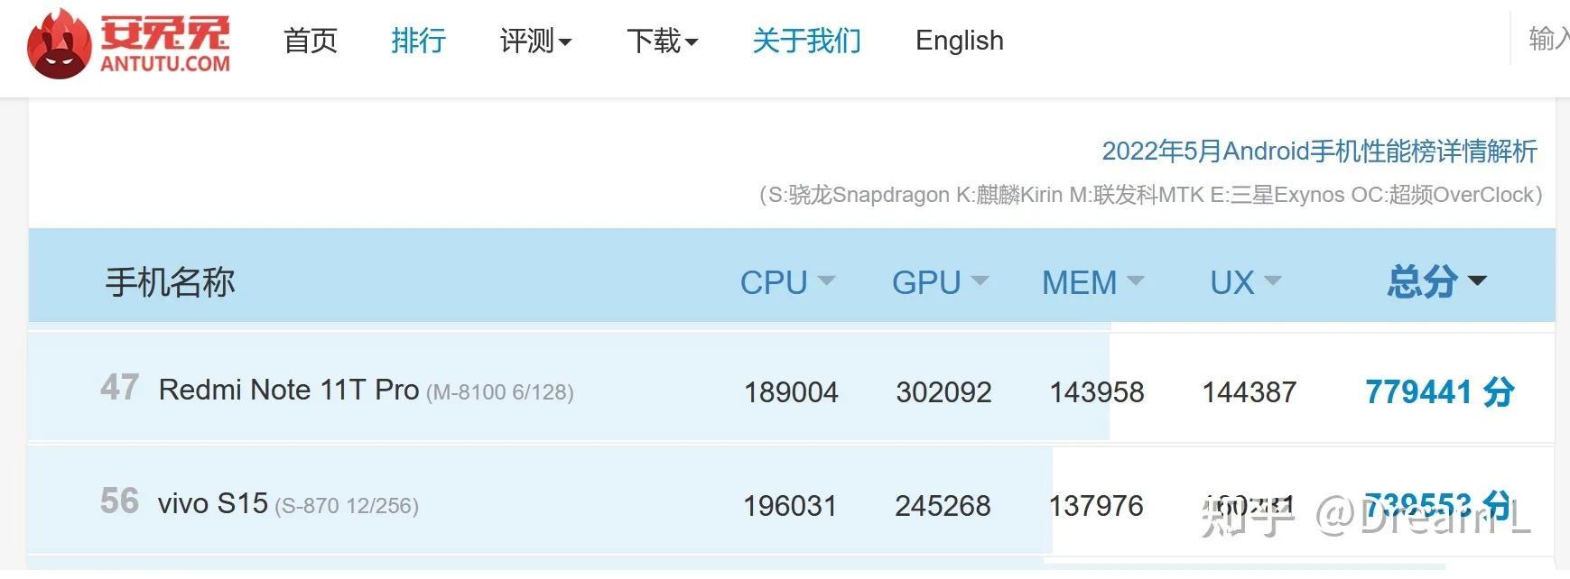Viewport: 1570px width, 579px height.
Task: Open the 首页 home page
Action: pos(310,41)
